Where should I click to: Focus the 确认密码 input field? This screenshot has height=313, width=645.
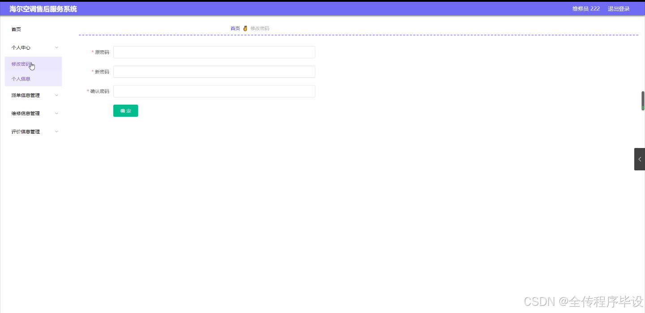[214, 91]
